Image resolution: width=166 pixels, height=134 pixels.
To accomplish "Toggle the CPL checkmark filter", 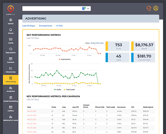I will 60,26.
